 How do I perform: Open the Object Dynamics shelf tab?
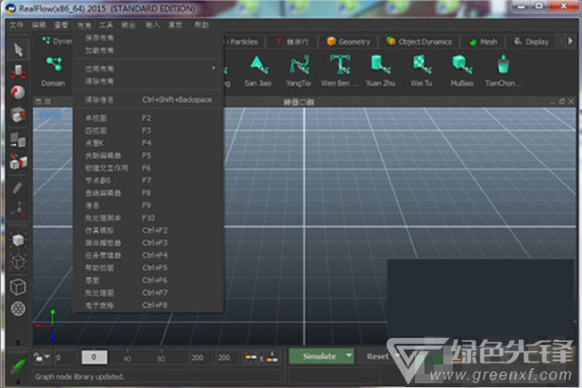click(x=419, y=41)
